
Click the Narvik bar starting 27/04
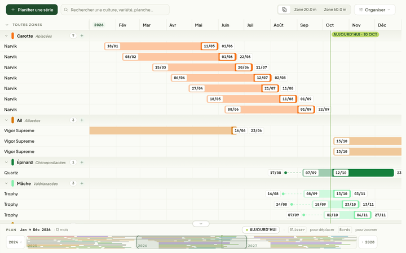(233, 88)
